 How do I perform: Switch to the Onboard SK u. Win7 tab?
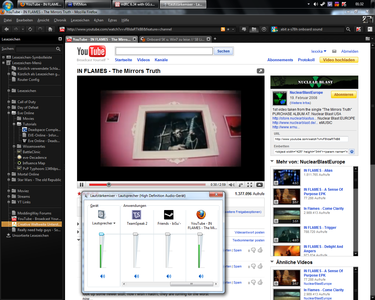point(175,39)
